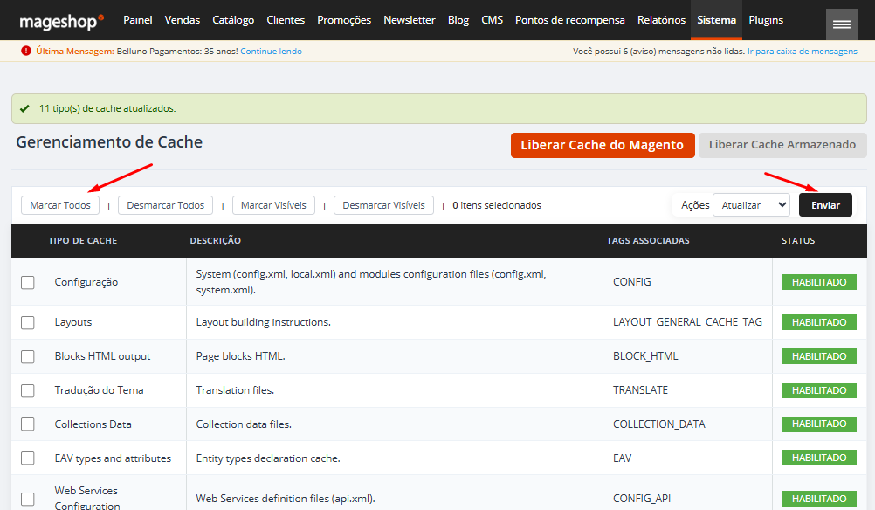
Task: Click 'Entity types declaration cache.' description
Action: tap(268, 458)
